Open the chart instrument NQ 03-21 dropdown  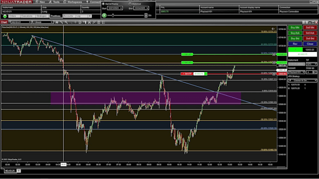click(21, 22)
